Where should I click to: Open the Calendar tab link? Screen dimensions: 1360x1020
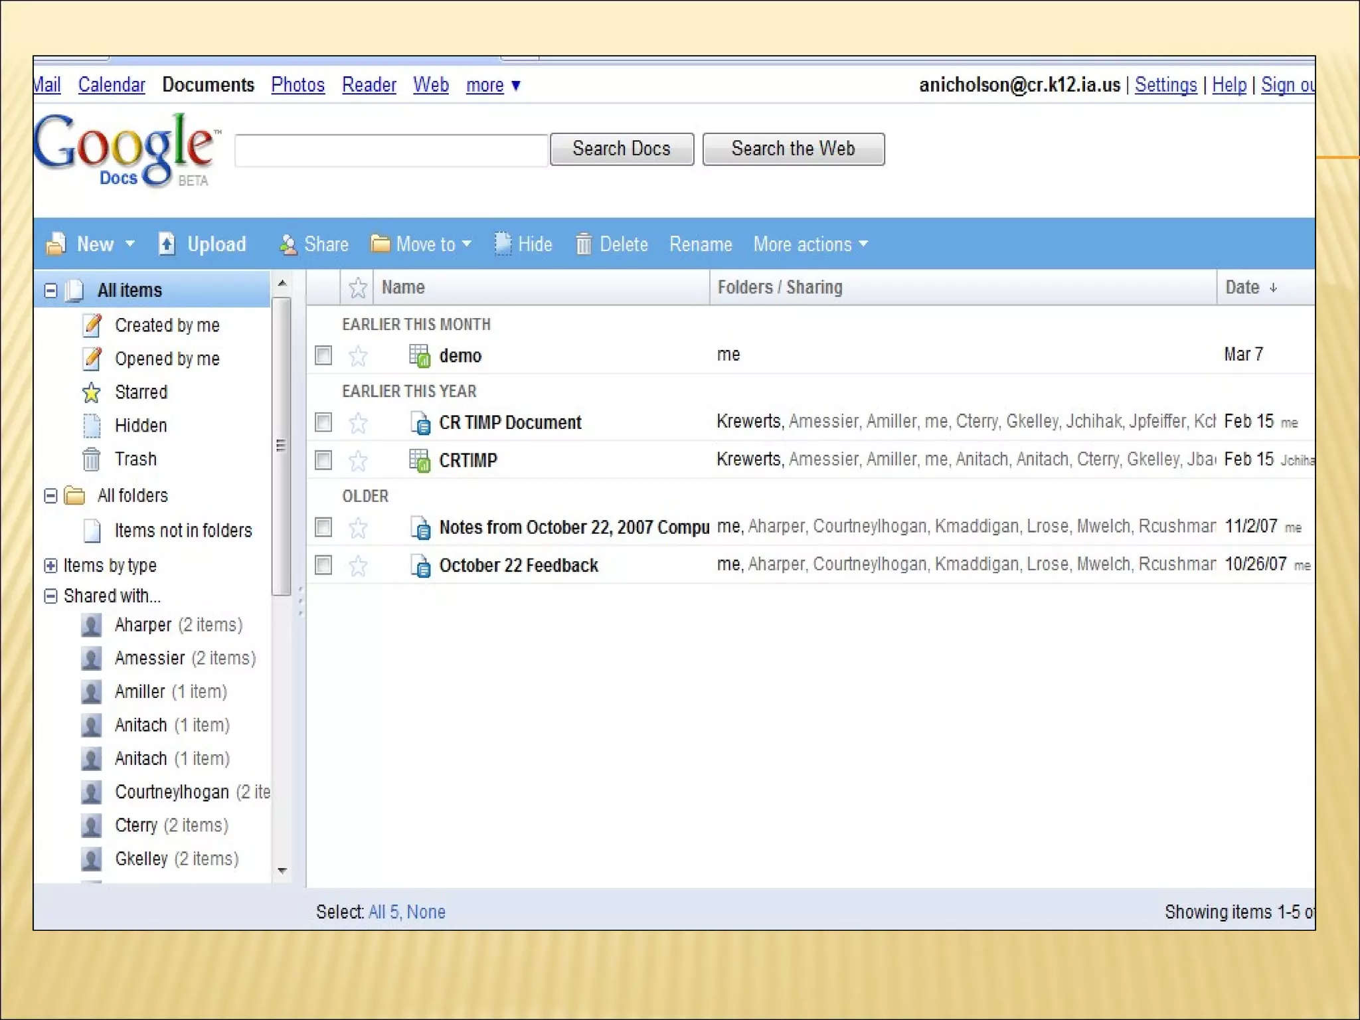pos(111,85)
